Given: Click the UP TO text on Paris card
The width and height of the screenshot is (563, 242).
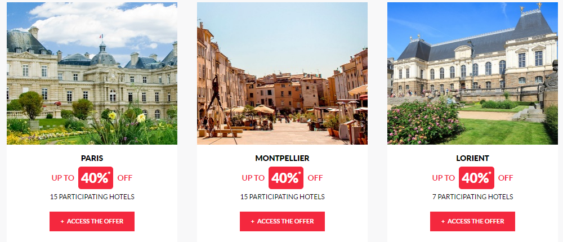Looking at the screenshot, I should (63, 178).
